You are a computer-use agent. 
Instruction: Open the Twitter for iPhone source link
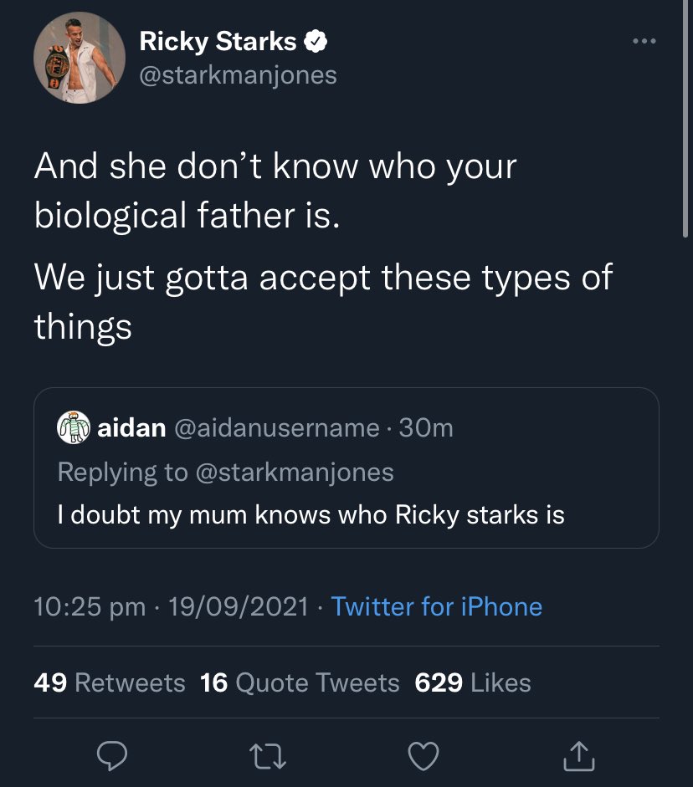tap(438, 607)
